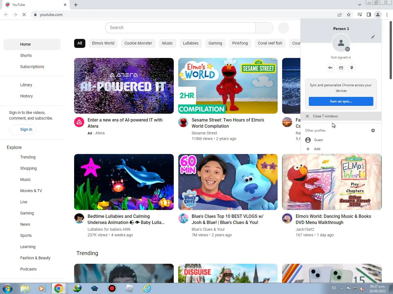Click the address bar URL youtube.com
Viewport: 393px width, 294px height.
pos(51,15)
